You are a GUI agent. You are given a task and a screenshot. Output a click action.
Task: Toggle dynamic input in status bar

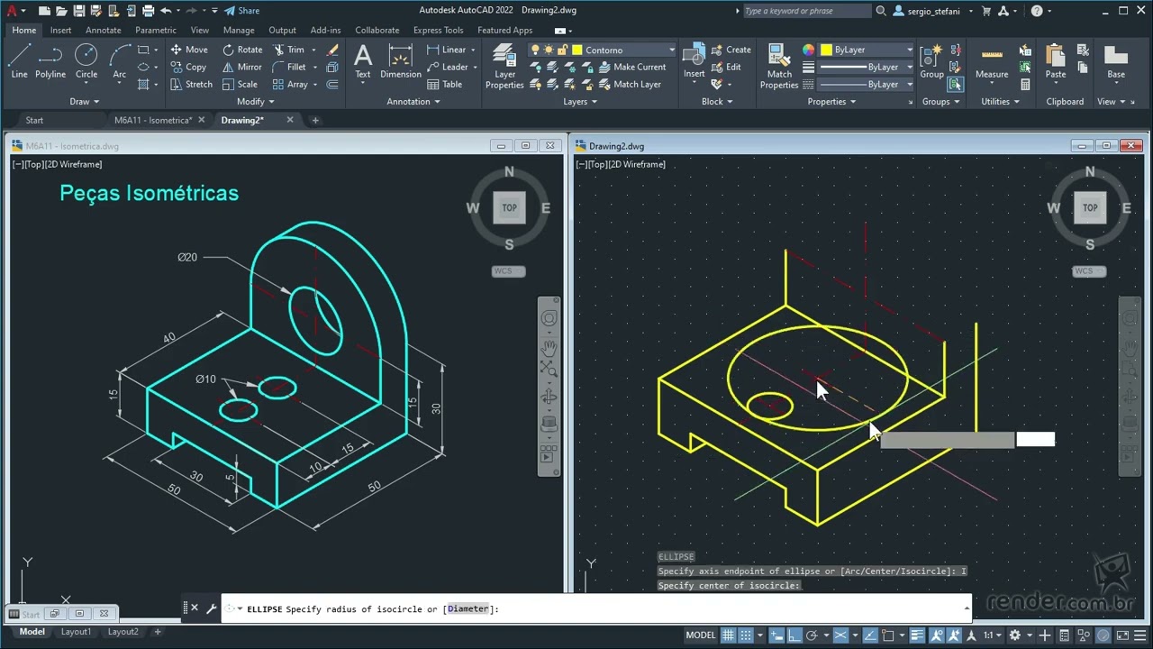click(x=776, y=635)
